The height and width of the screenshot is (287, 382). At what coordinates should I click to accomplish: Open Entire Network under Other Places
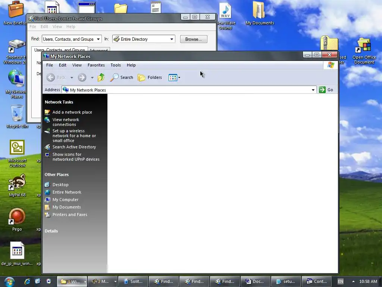coord(67,192)
